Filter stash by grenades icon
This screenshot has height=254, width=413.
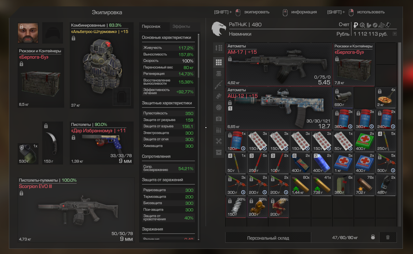point(219,96)
